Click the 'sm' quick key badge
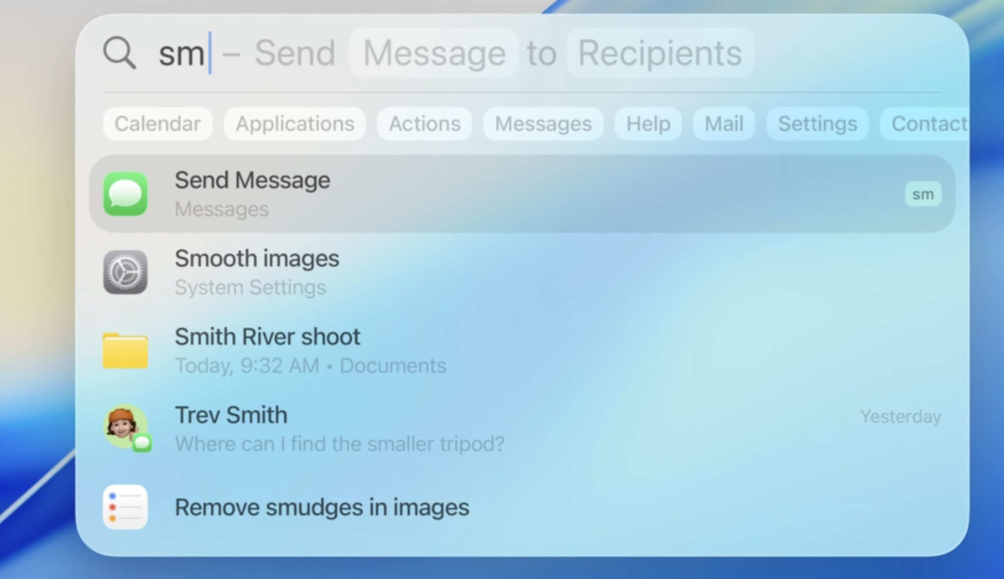This screenshot has height=579, width=1004. pos(923,194)
